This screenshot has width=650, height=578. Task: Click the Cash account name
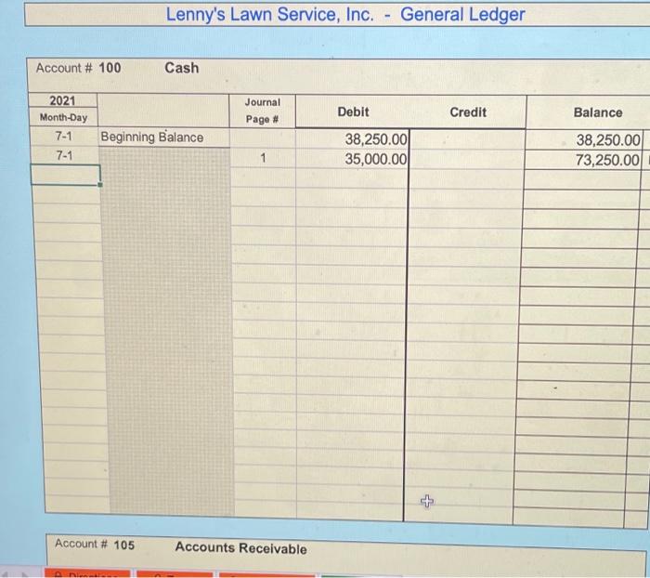(x=182, y=68)
